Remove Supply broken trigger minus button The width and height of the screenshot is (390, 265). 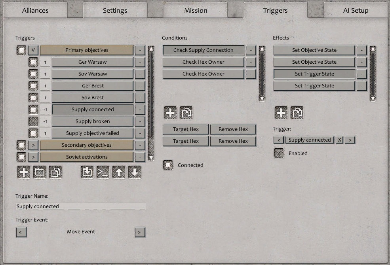140,121
